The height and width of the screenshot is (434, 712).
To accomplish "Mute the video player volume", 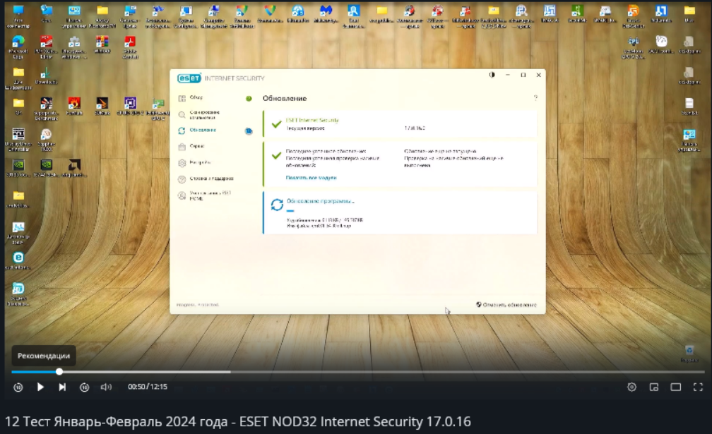I will [x=106, y=387].
